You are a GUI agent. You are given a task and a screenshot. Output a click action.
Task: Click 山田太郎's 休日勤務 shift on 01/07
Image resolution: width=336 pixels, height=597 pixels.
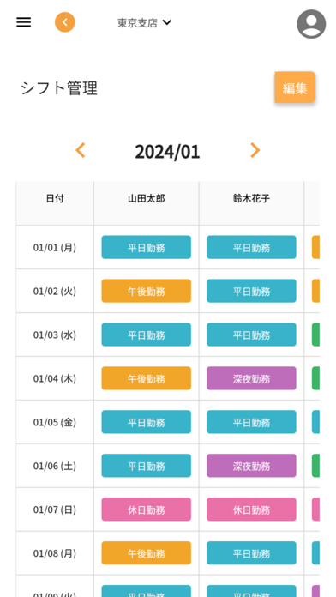146,510
